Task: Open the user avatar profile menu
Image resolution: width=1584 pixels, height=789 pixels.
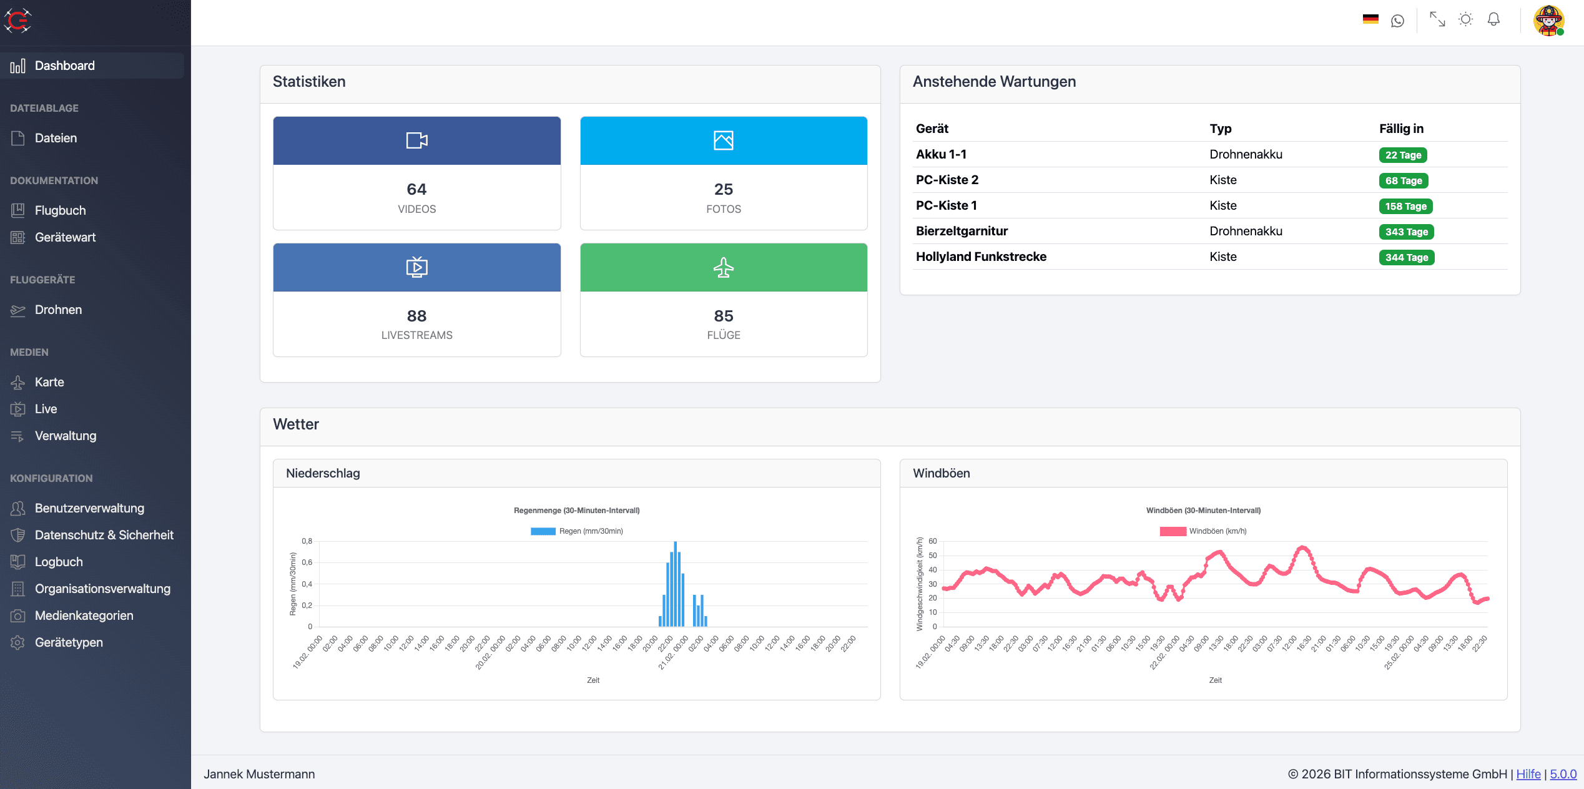Action: [x=1548, y=21]
